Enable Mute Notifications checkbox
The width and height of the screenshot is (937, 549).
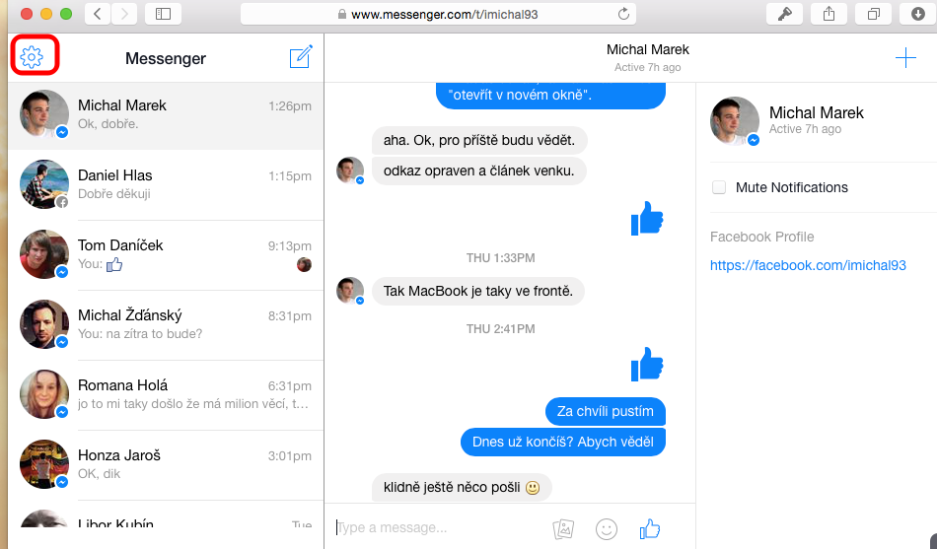(719, 187)
